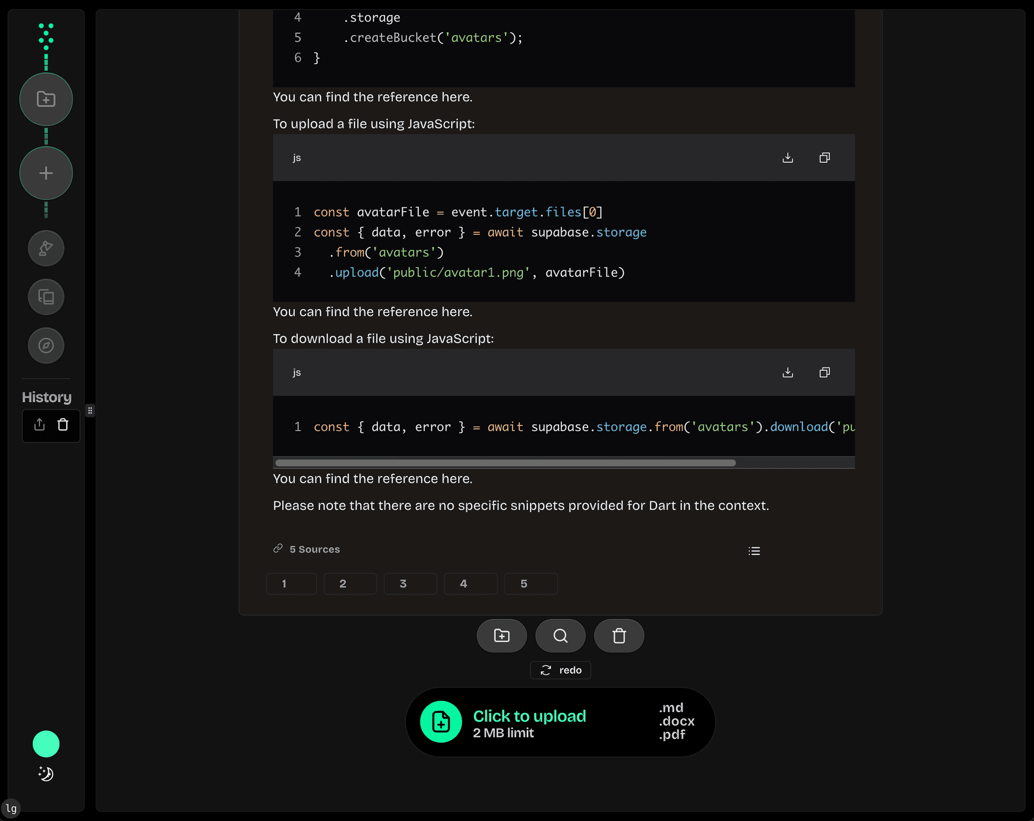This screenshot has width=1034, height=821.
Task: Click the green profile circle
Action: point(46,744)
